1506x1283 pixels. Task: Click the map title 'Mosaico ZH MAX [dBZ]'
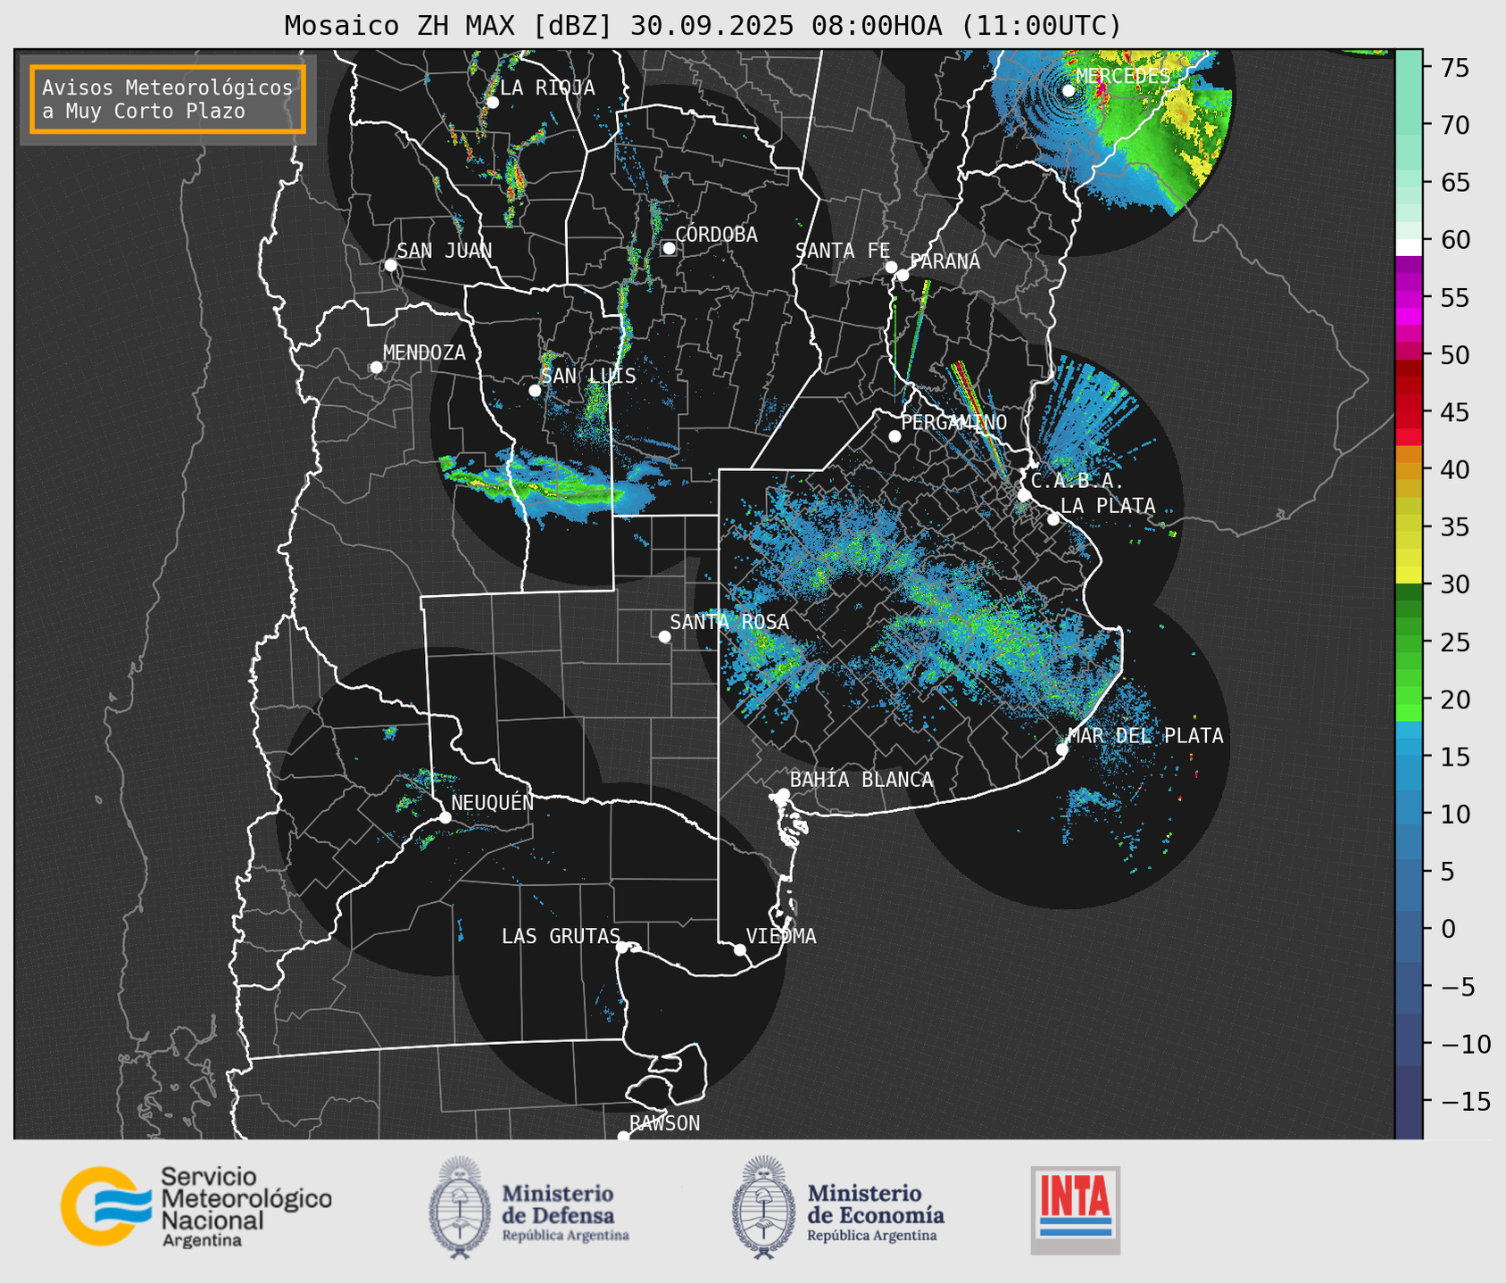(449, 26)
